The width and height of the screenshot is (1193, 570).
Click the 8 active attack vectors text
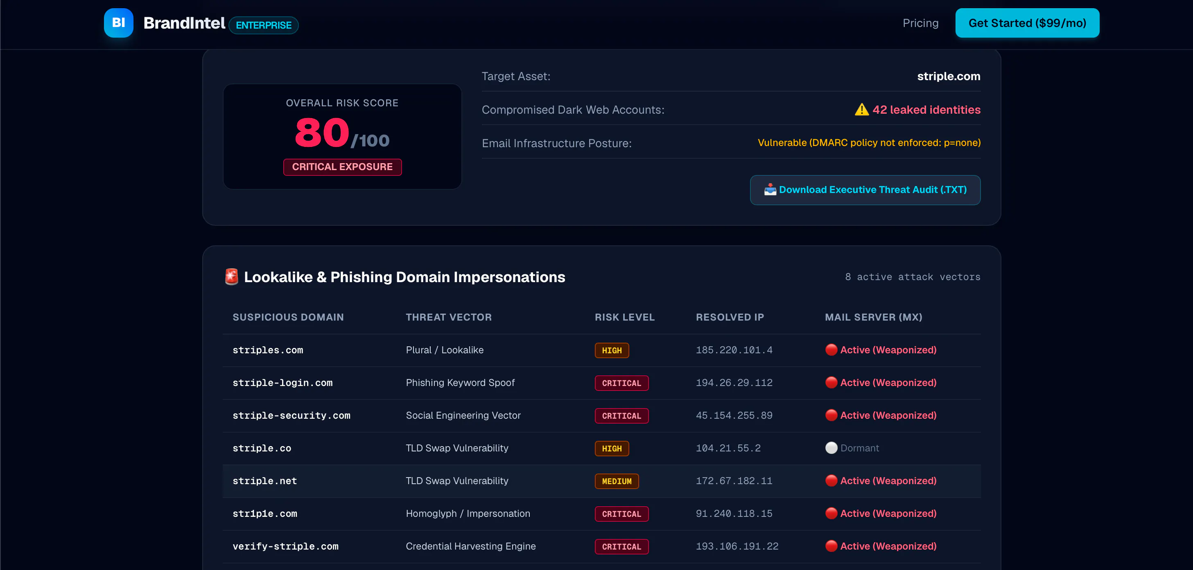pyautogui.click(x=912, y=277)
